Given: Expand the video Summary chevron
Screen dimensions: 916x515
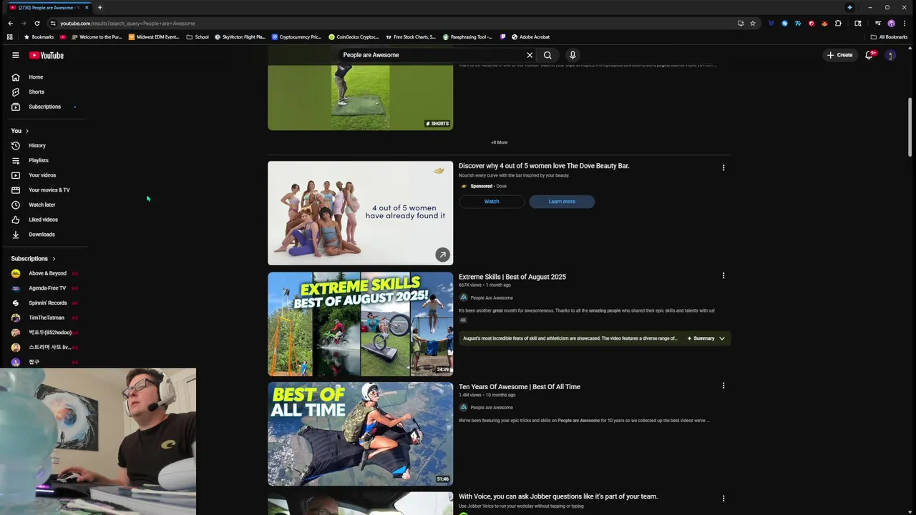Looking at the screenshot, I should point(722,338).
